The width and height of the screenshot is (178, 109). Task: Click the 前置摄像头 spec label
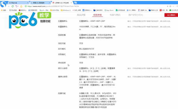pyautogui.click(x=63, y=27)
